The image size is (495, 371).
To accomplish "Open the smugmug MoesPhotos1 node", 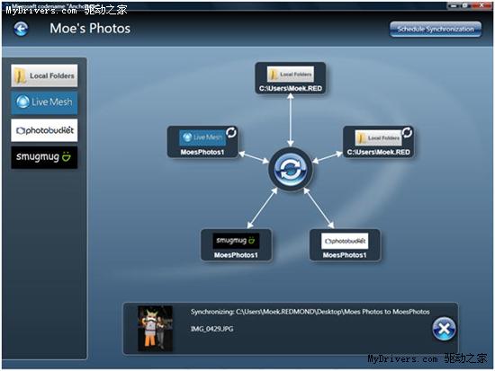I will pyautogui.click(x=236, y=245).
